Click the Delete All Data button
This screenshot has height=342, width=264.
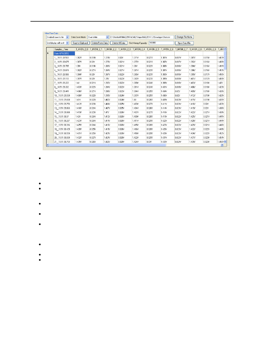tap(118, 43)
